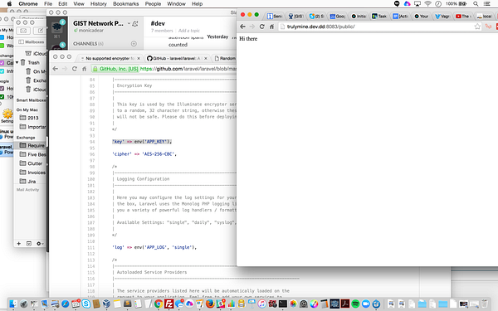
Task: Compose new message in Mail
Action: tap(40, 31)
